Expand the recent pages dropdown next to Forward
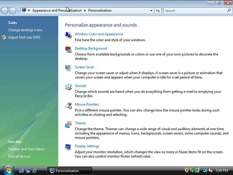The image size is (233, 175). pos(18,10)
